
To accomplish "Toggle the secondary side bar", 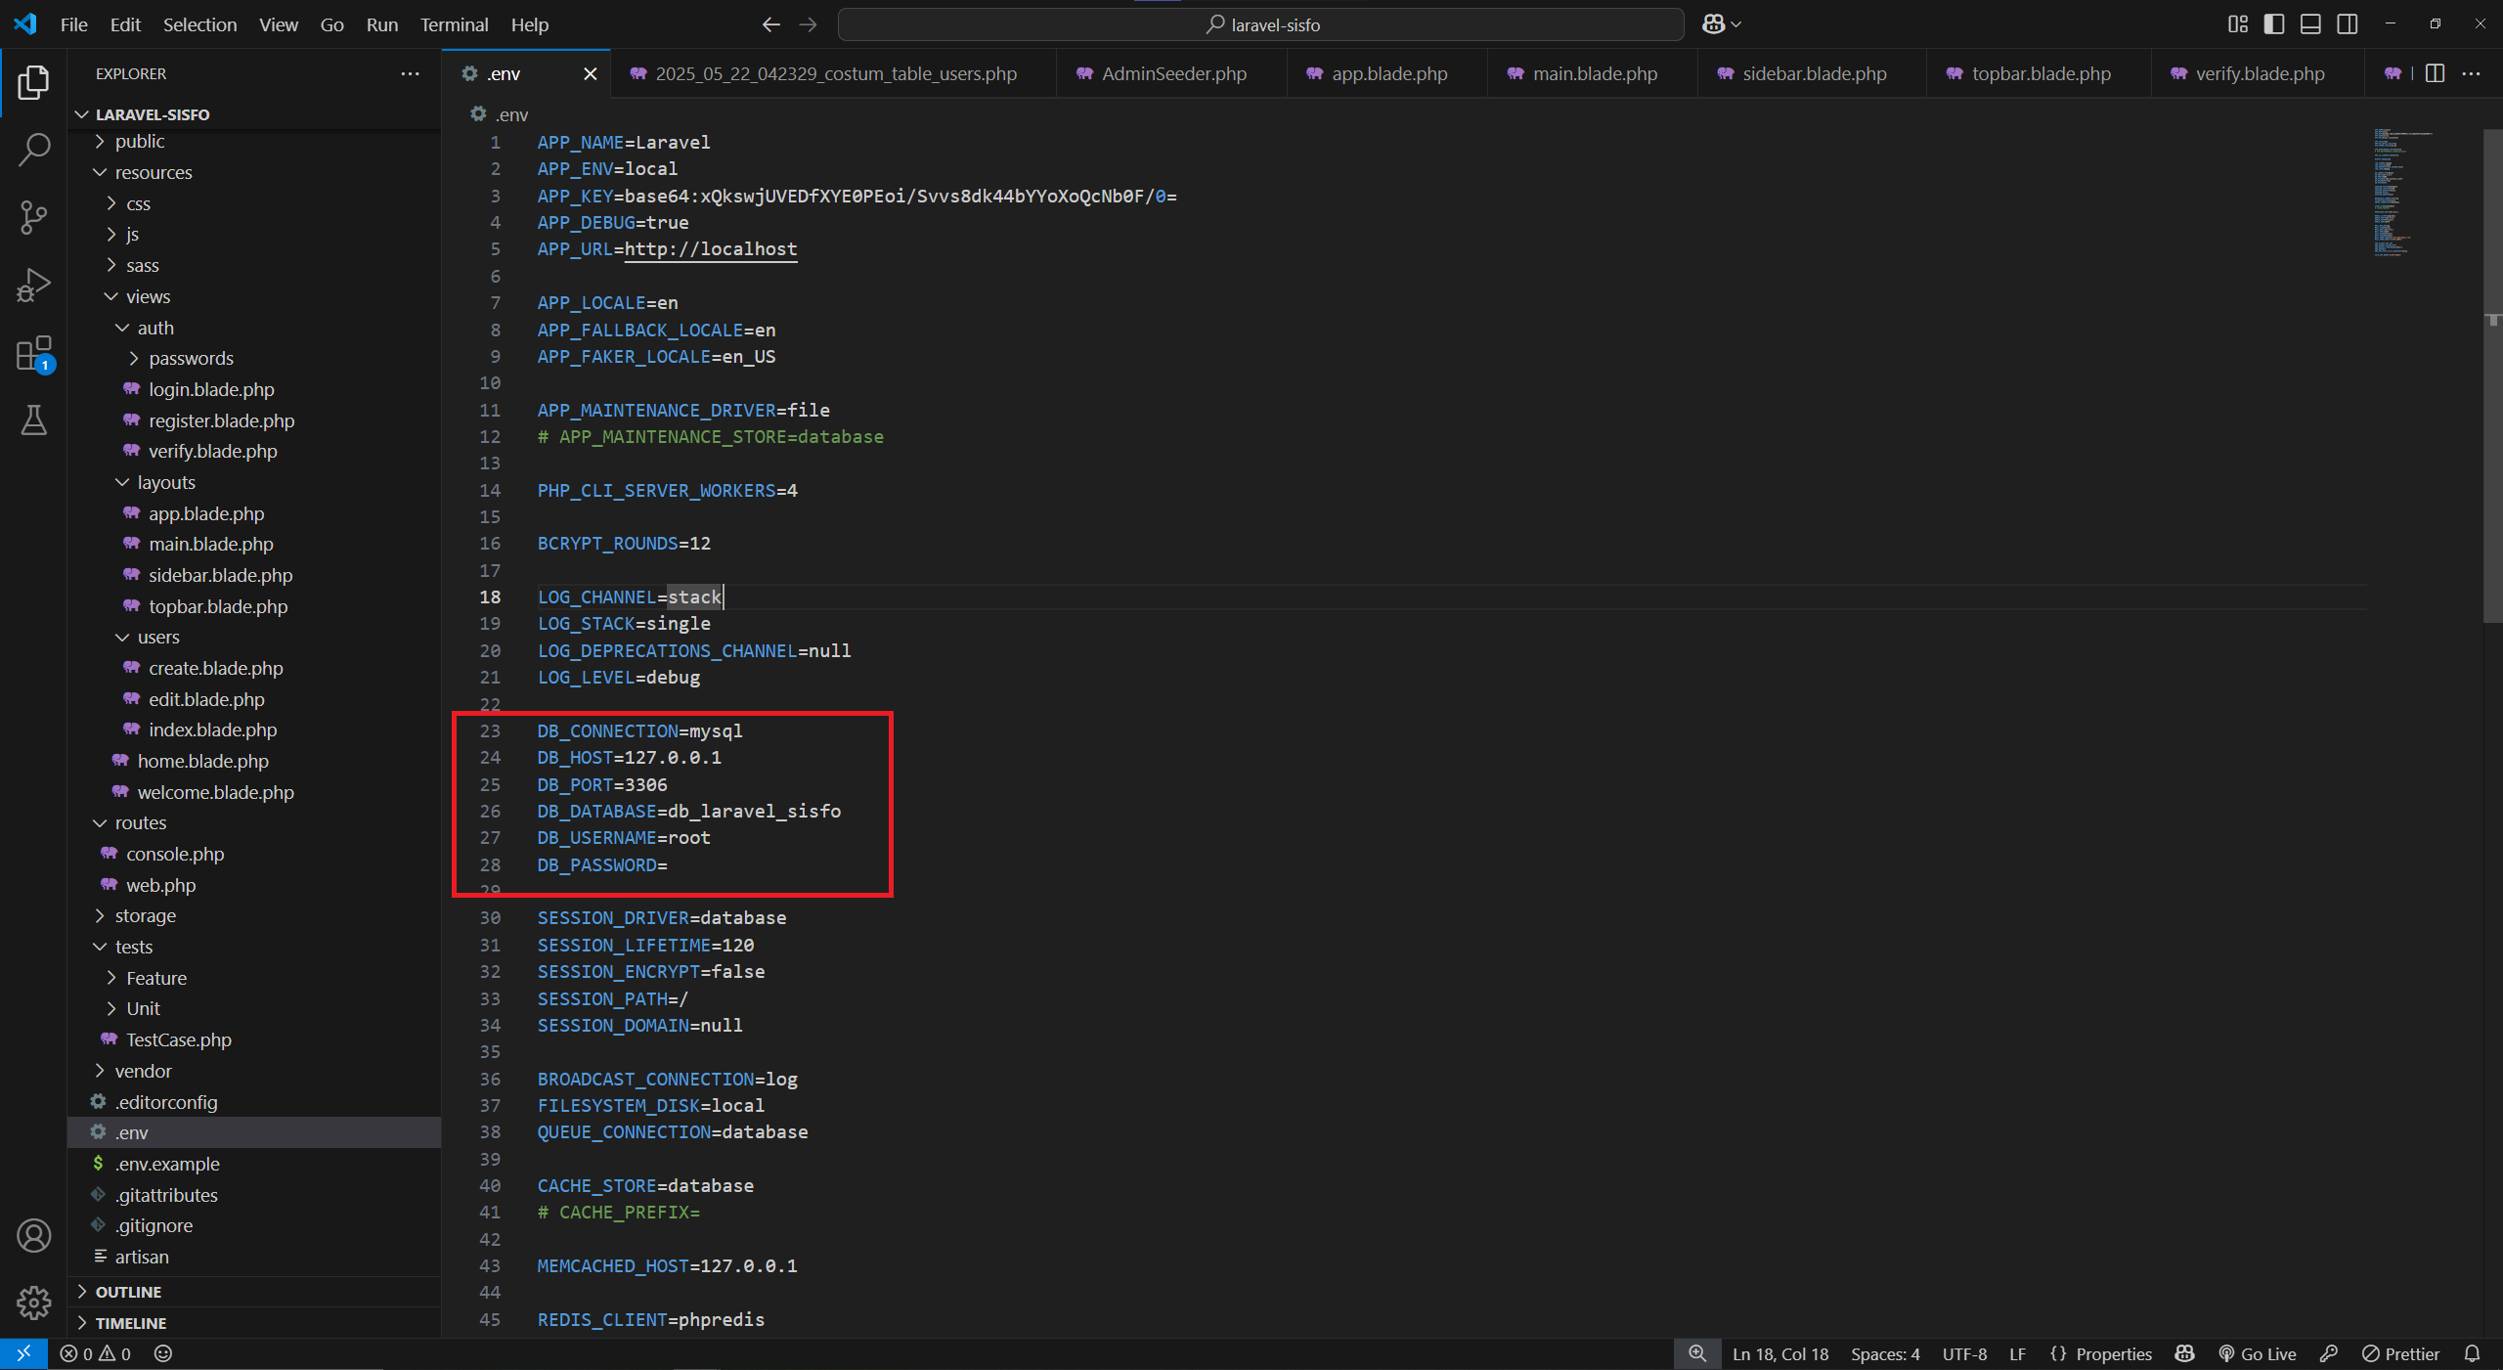I will (2348, 23).
